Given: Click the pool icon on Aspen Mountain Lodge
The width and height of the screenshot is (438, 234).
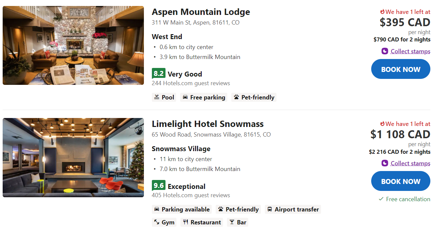Looking at the screenshot, I should pos(157,97).
